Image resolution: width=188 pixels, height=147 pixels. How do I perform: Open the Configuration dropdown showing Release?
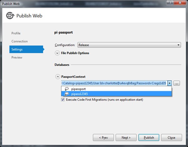pyautogui.click(x=129, y=45)
